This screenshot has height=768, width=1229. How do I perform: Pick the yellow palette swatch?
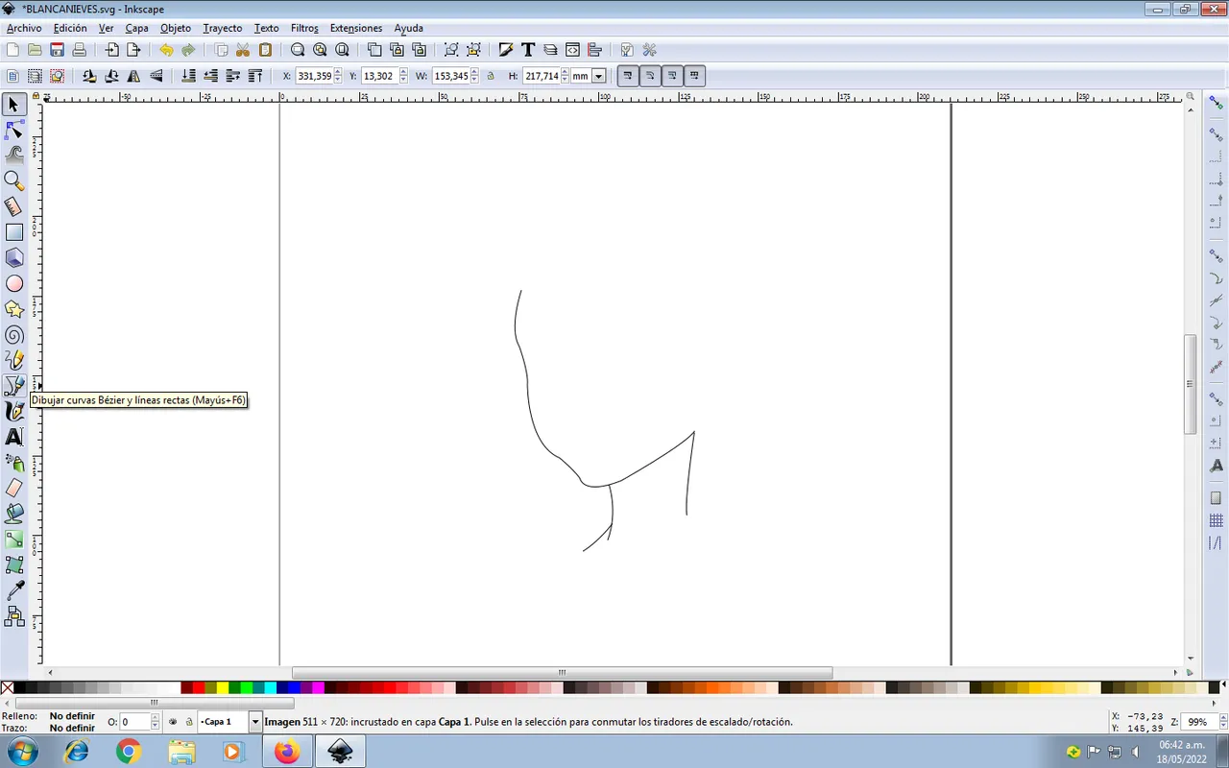point(223,687)
